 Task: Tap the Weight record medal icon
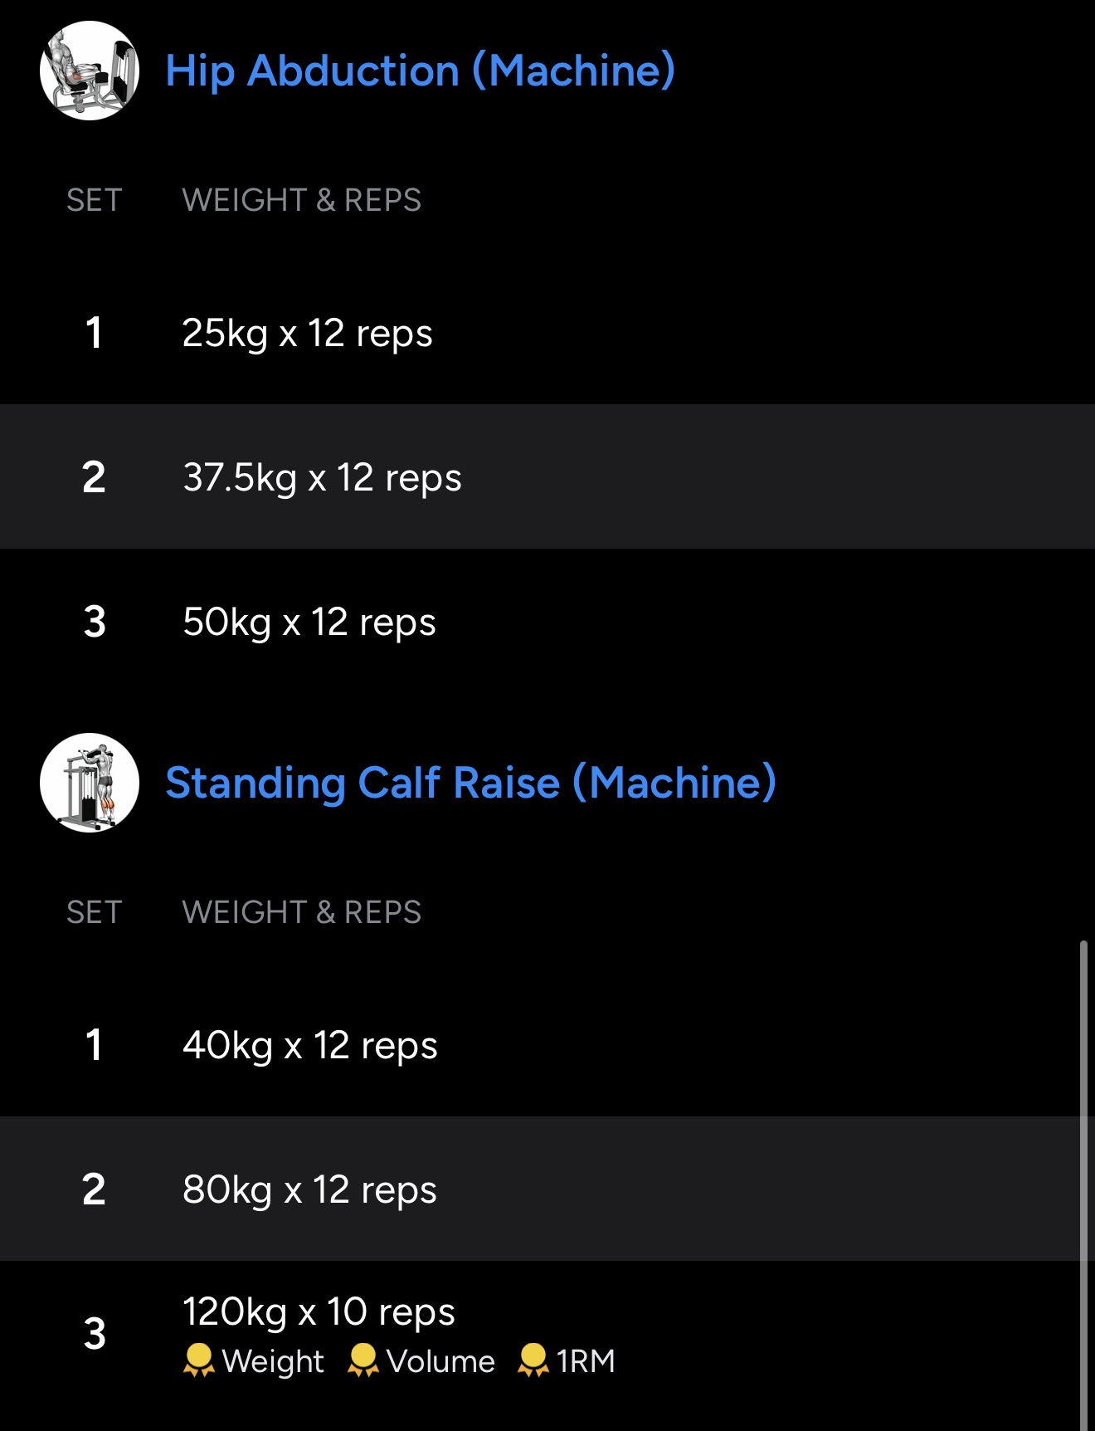[198, 1360]
